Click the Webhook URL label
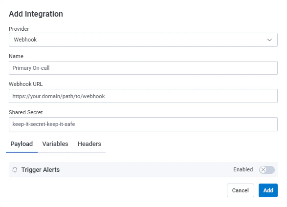The width and height of the screenshot is (287, 207). click(25, 84)
